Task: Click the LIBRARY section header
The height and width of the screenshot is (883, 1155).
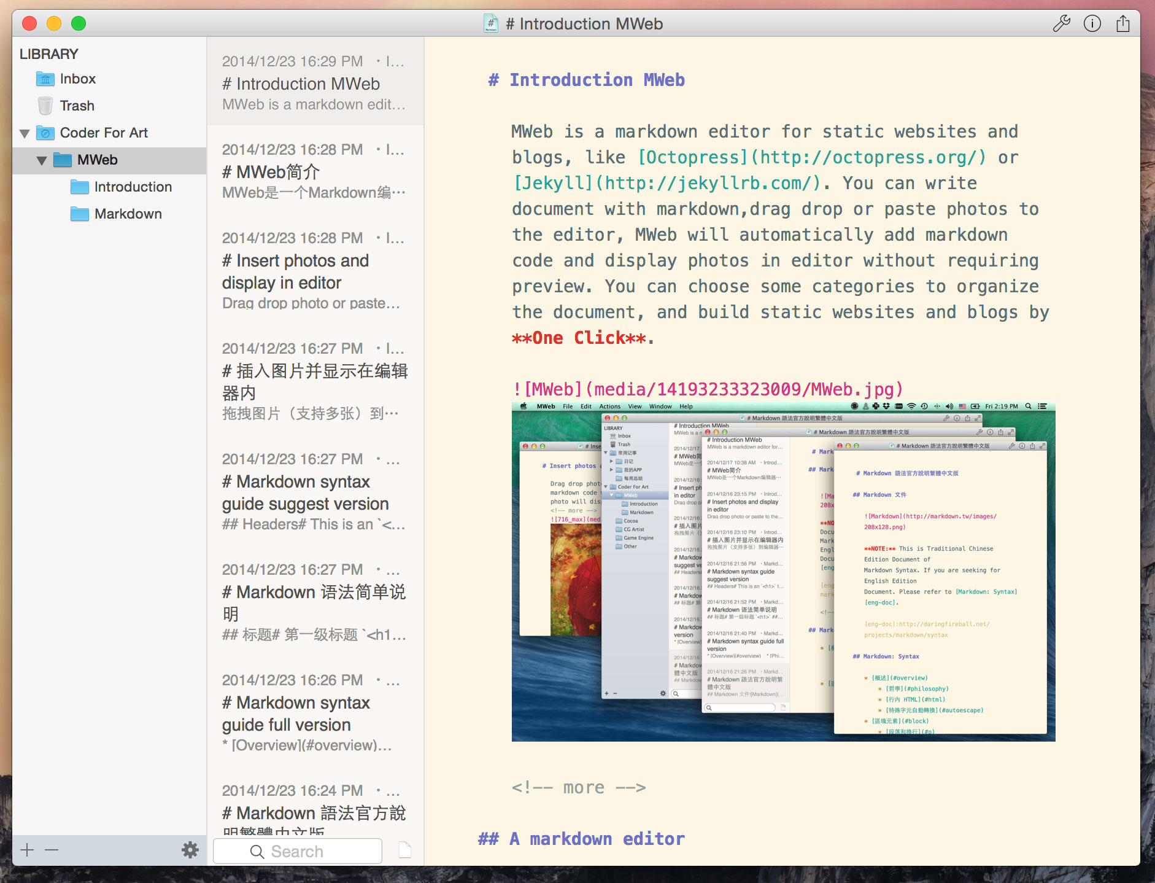Action: coord(49,54)
